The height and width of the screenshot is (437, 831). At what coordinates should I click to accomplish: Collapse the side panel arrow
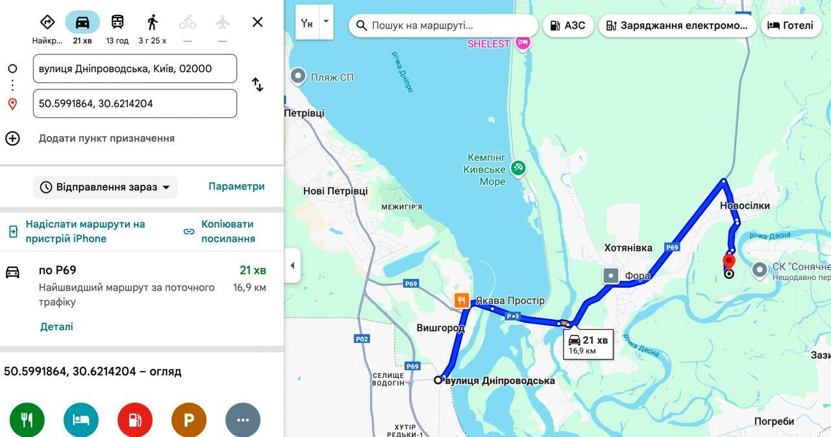coord(292,265)
